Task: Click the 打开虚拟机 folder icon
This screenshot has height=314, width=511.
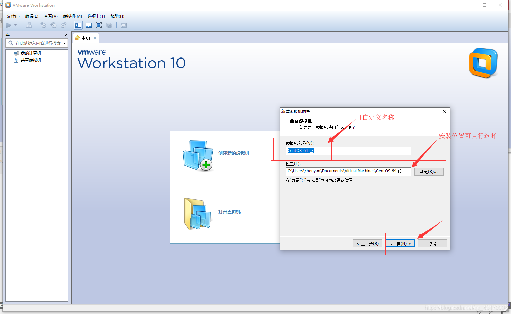Action: coord(198,214)
